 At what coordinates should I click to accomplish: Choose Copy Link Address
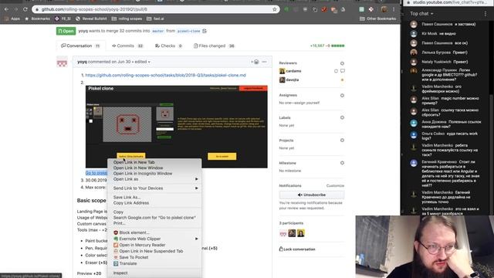[154, 203]
